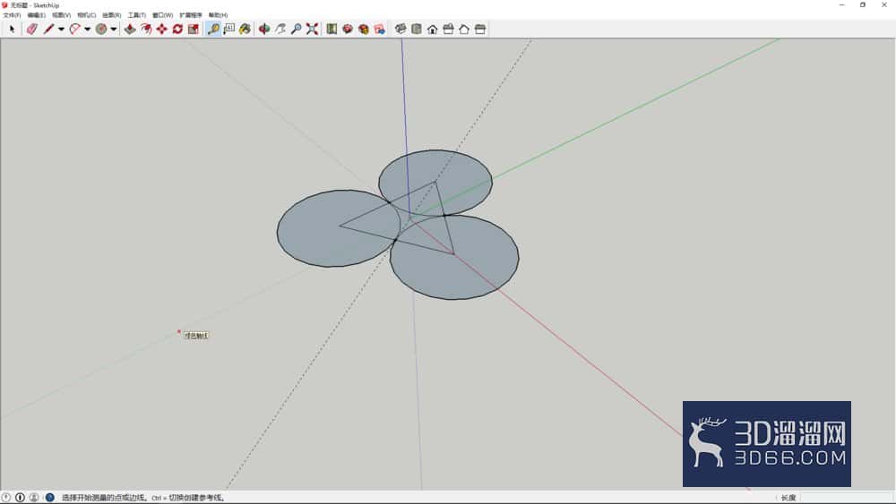Expand the Arc tool dropdown arrow
Image resolution: width=896 pixels, height=504 pixels.
88,30
